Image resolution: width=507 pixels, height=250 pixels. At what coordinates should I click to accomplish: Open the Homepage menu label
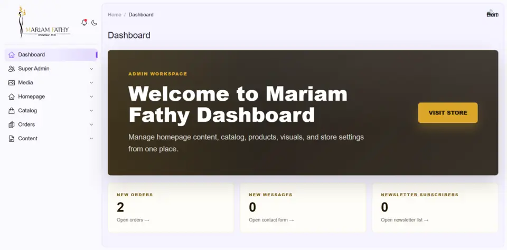31,97
